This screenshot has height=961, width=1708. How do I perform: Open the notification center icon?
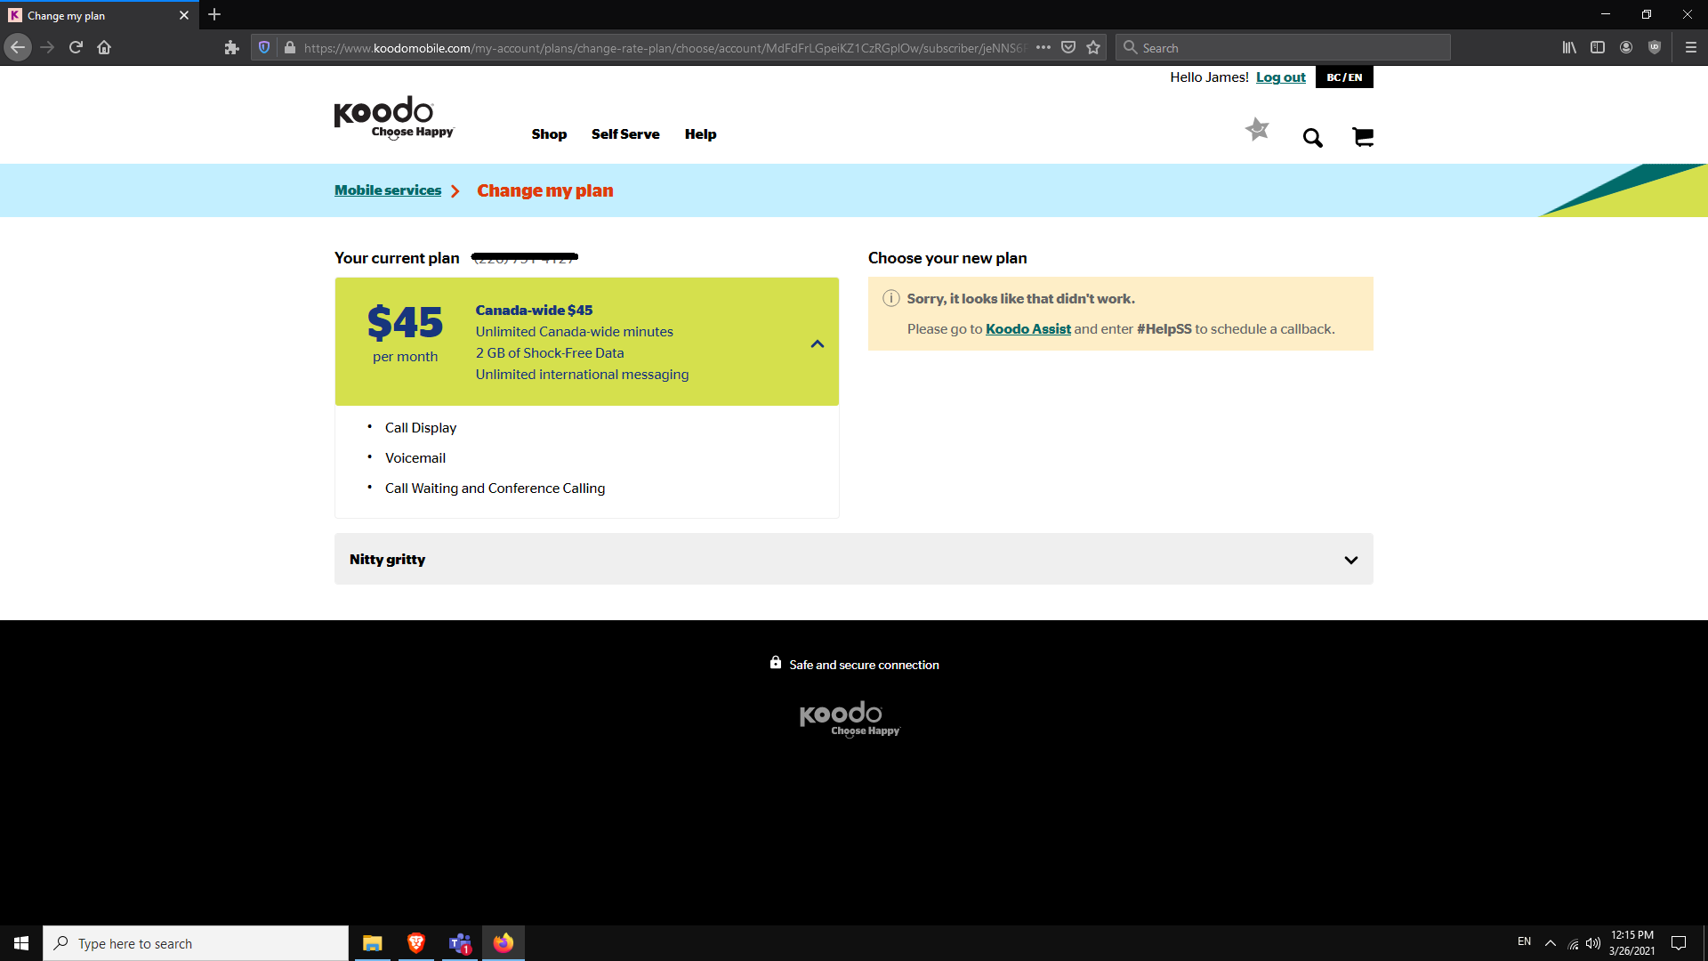pos(1679,943)
